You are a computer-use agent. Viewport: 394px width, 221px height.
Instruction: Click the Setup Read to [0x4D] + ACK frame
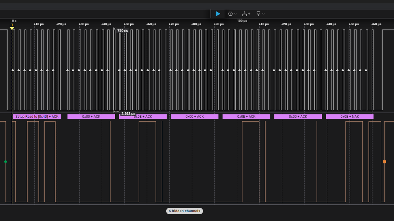tap(37, 117)
